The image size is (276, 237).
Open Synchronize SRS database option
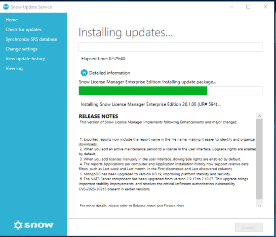pos(31,39)
